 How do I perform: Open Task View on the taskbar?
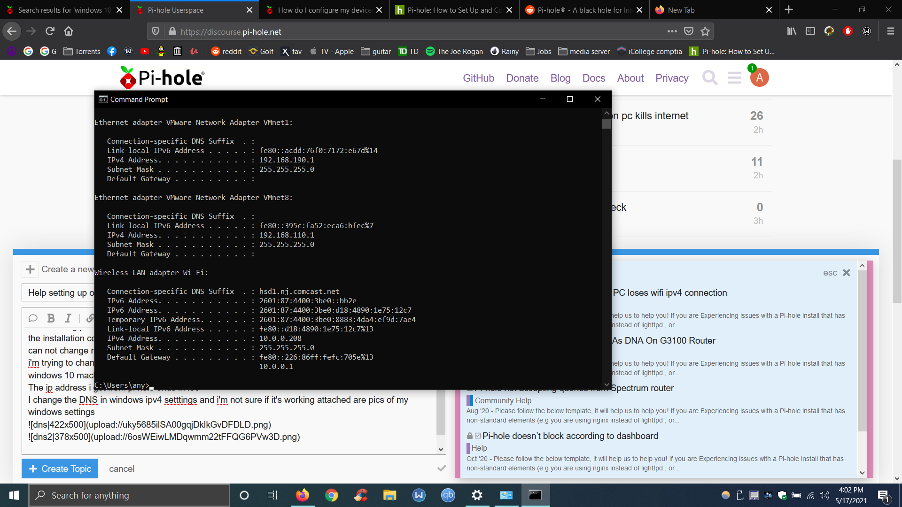tap(272, 495)
